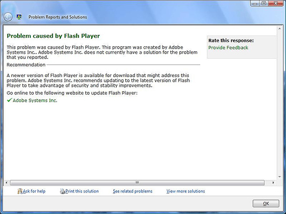Click the Rate this response label
This screenshot has height=214, width=286.
(x=231, y=41)
